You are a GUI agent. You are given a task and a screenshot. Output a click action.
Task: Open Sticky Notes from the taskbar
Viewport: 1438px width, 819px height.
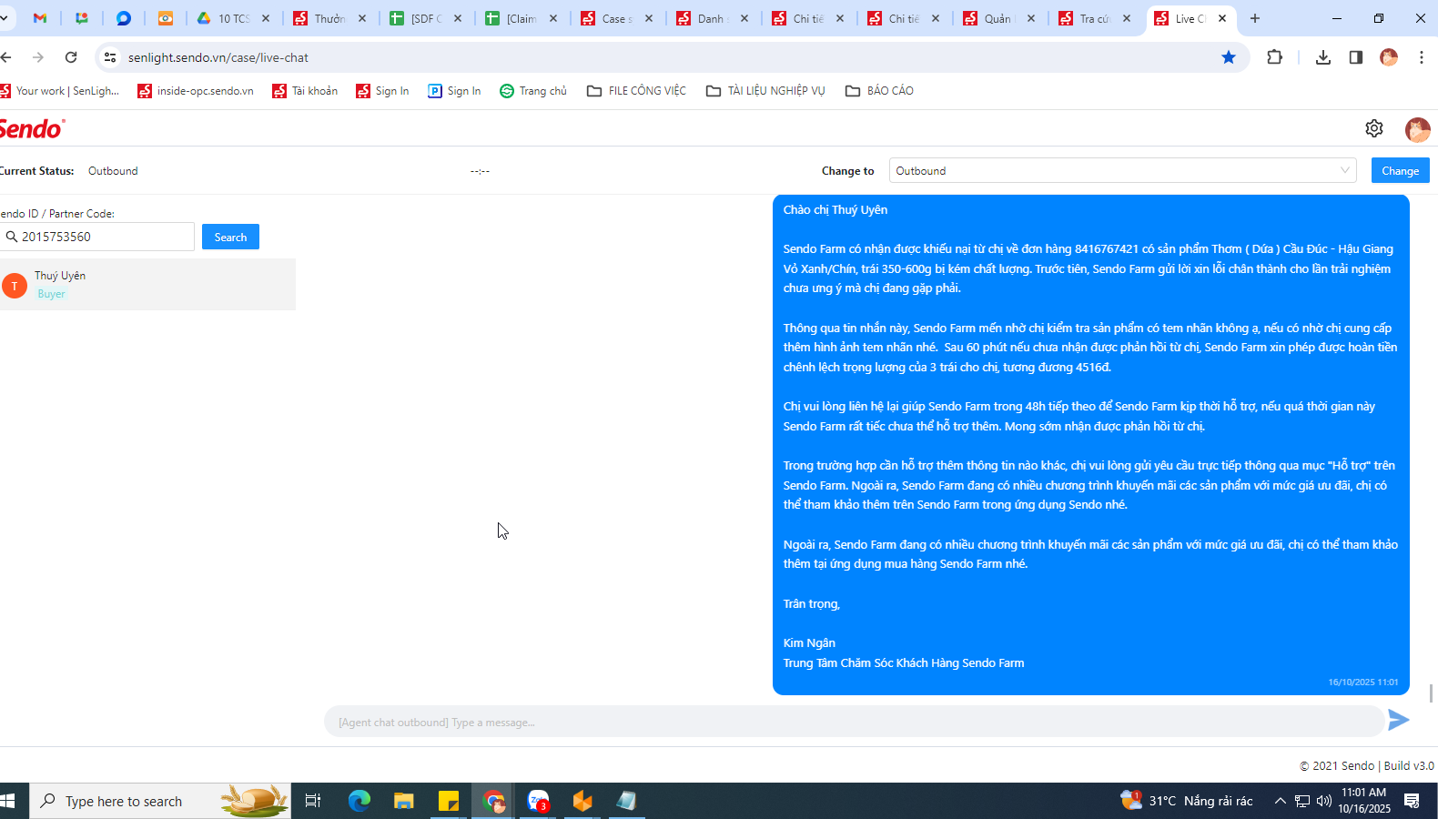(x=449, y=801)
